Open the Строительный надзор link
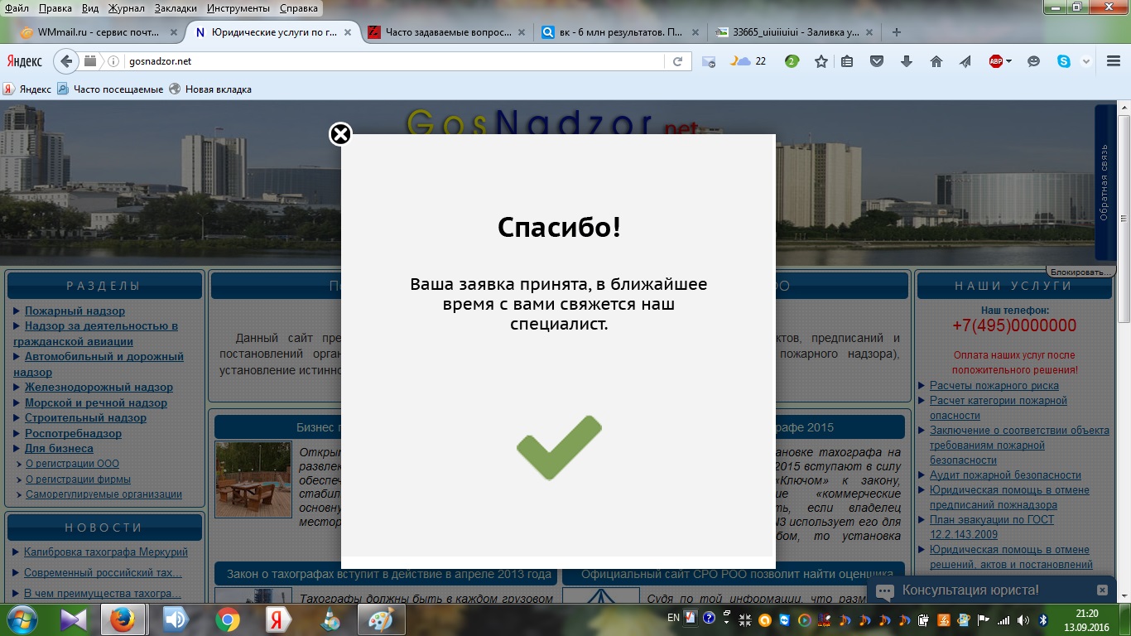 [85, 417]
